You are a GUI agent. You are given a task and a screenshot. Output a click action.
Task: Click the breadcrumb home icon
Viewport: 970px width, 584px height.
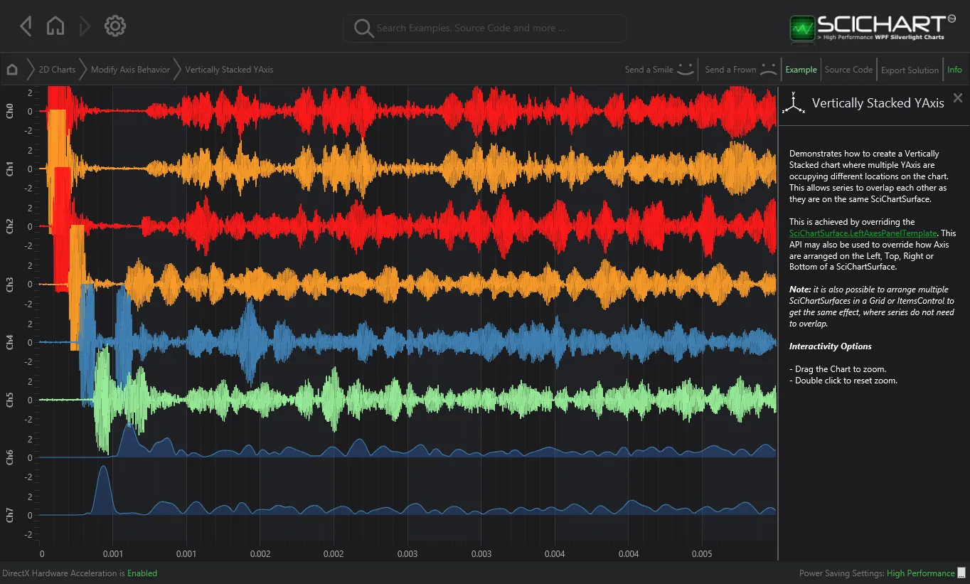(12, 70)
